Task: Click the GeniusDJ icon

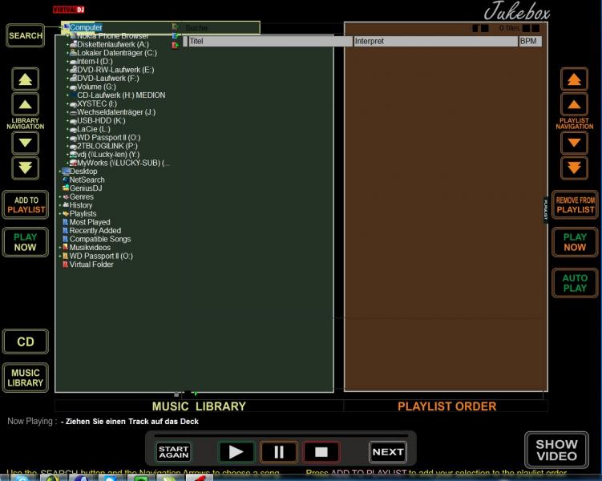Action: click(x=66, y=188)
